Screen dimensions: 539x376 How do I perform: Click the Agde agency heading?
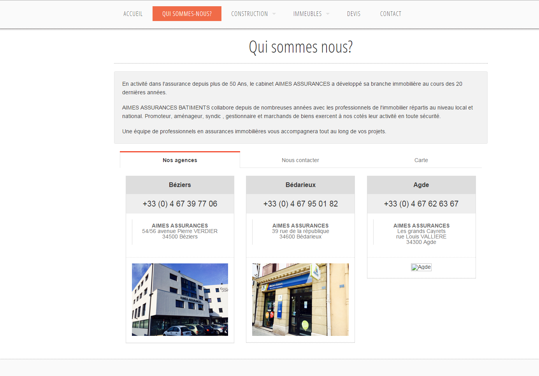tap(421, 185)
